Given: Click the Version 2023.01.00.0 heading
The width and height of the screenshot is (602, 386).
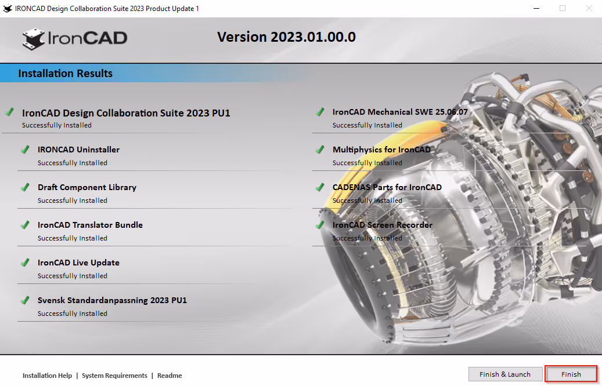Looking at the screenshot, I should pos(286,37).
